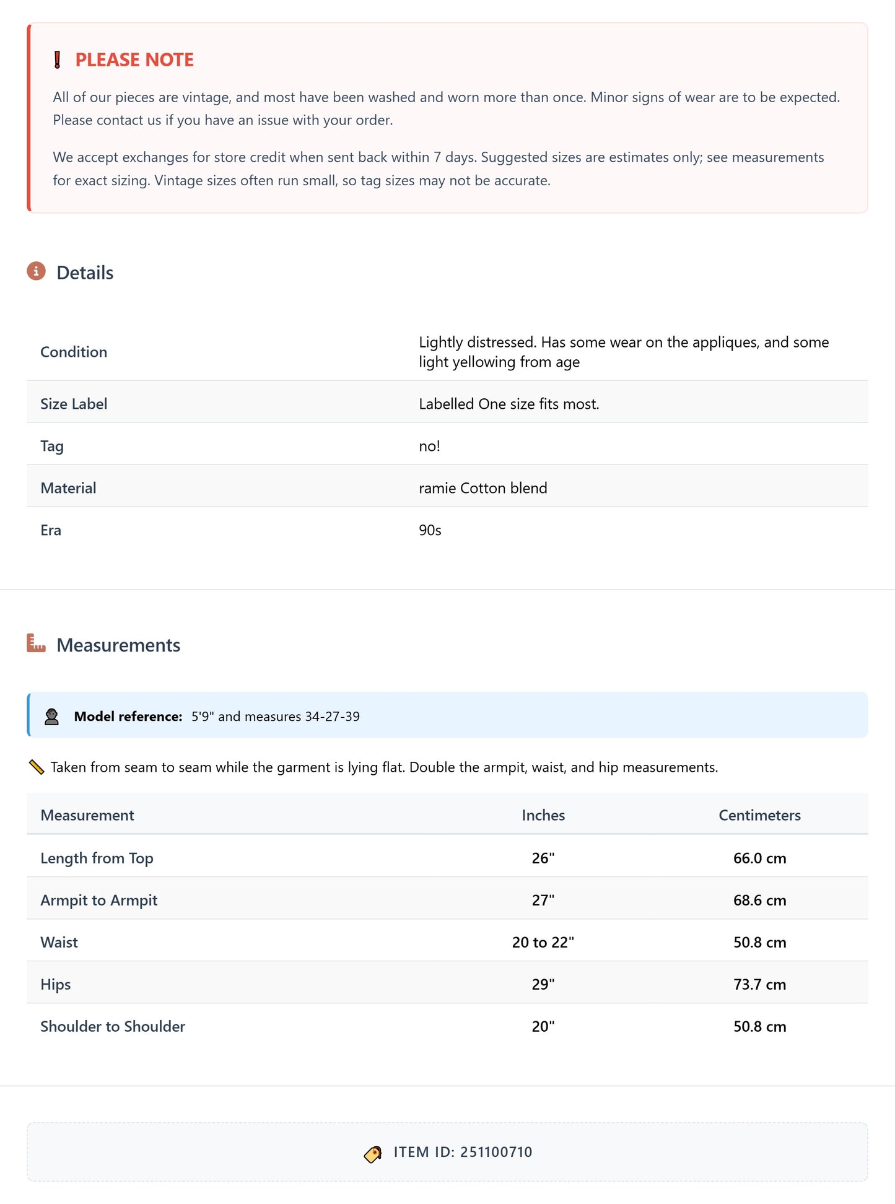
Task: Click the 73.7 cm hips value
Action: click(x=759, y=984)
